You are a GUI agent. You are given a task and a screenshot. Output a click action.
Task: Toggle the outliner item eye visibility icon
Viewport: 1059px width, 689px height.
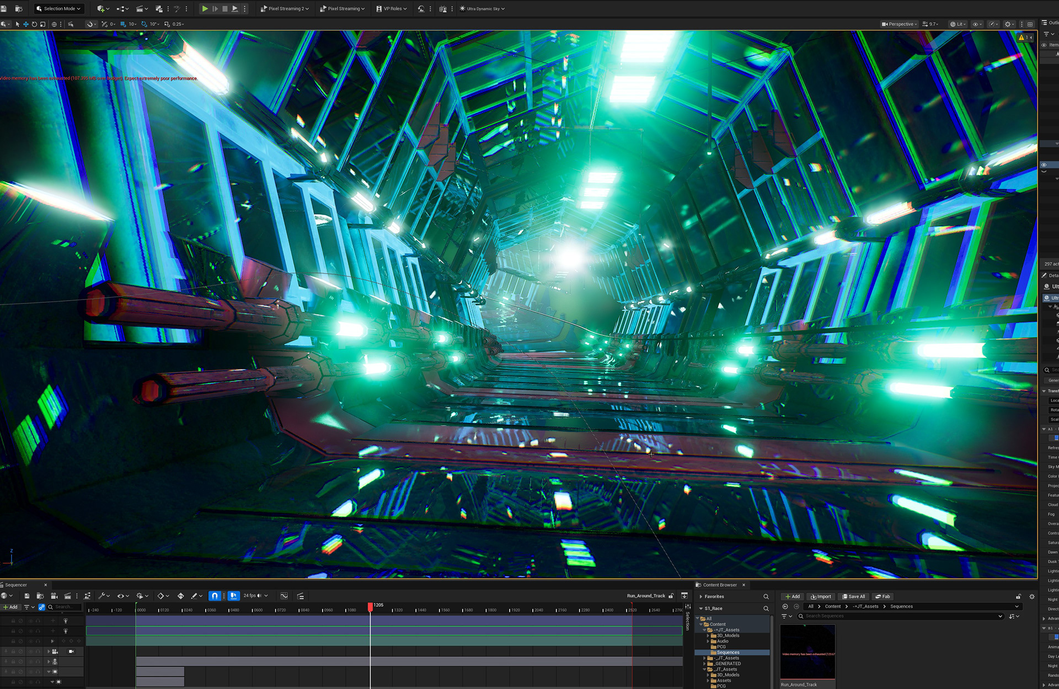point(1044,45)
